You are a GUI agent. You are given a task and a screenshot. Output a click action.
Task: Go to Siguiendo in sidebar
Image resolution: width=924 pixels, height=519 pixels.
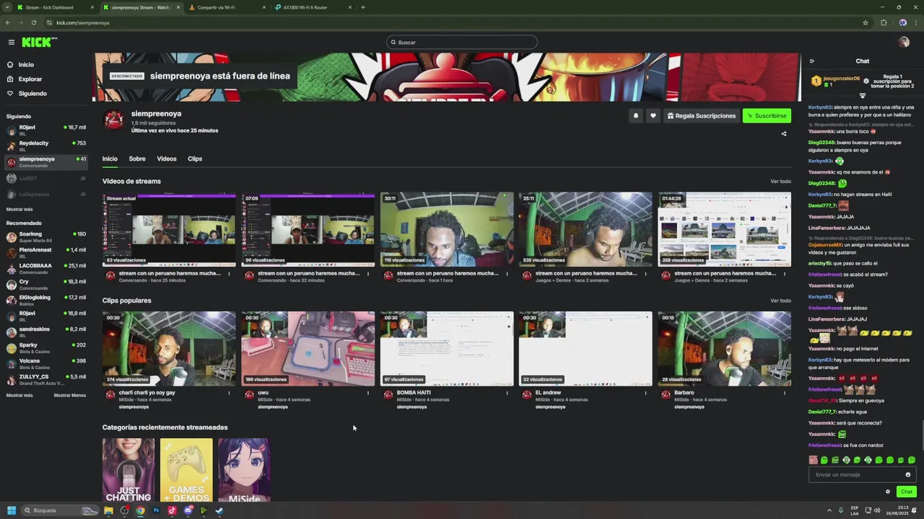[x=32, y=94]
